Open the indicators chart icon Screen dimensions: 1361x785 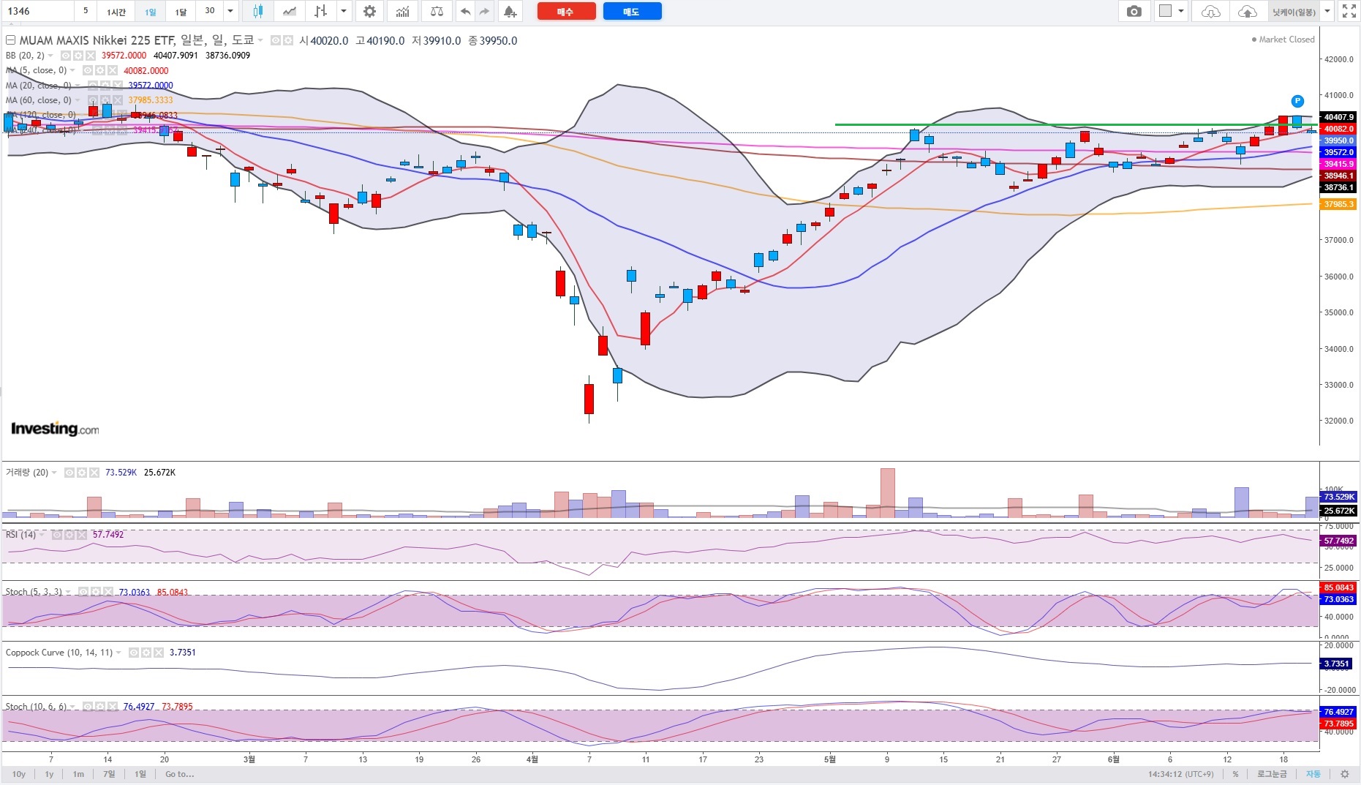(402, 11)
